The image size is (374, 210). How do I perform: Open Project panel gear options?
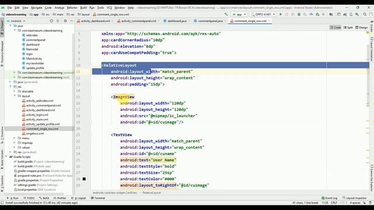pyautogui.click(x=65, y=21)
